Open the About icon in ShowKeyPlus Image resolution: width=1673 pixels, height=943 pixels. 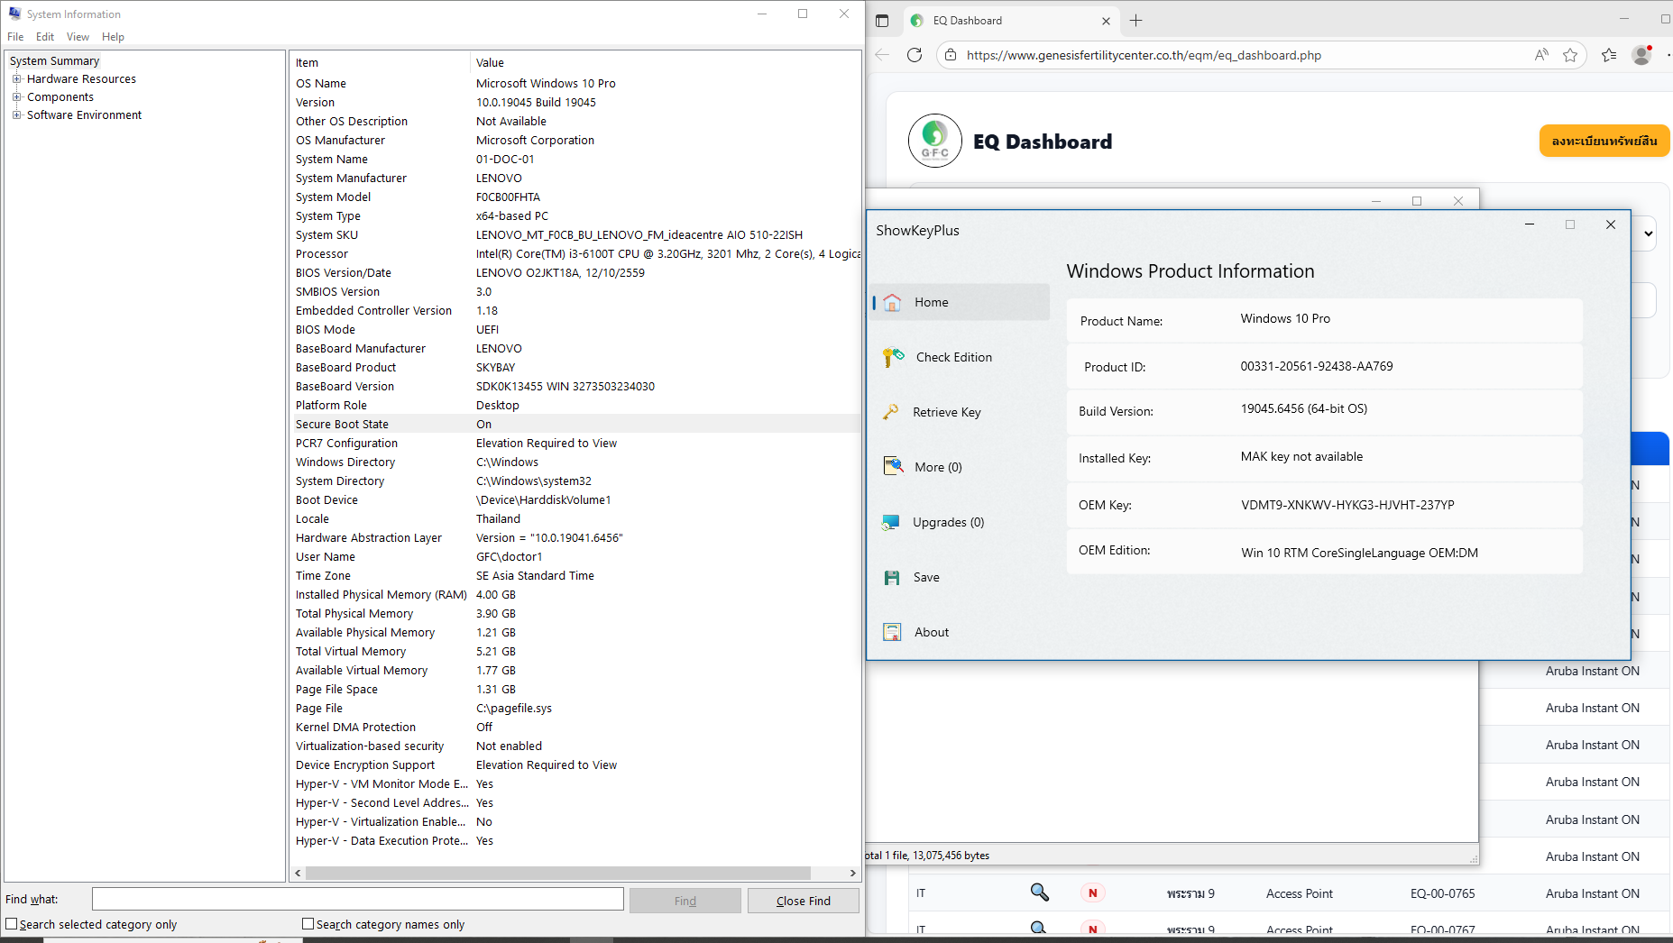[891, 633]
